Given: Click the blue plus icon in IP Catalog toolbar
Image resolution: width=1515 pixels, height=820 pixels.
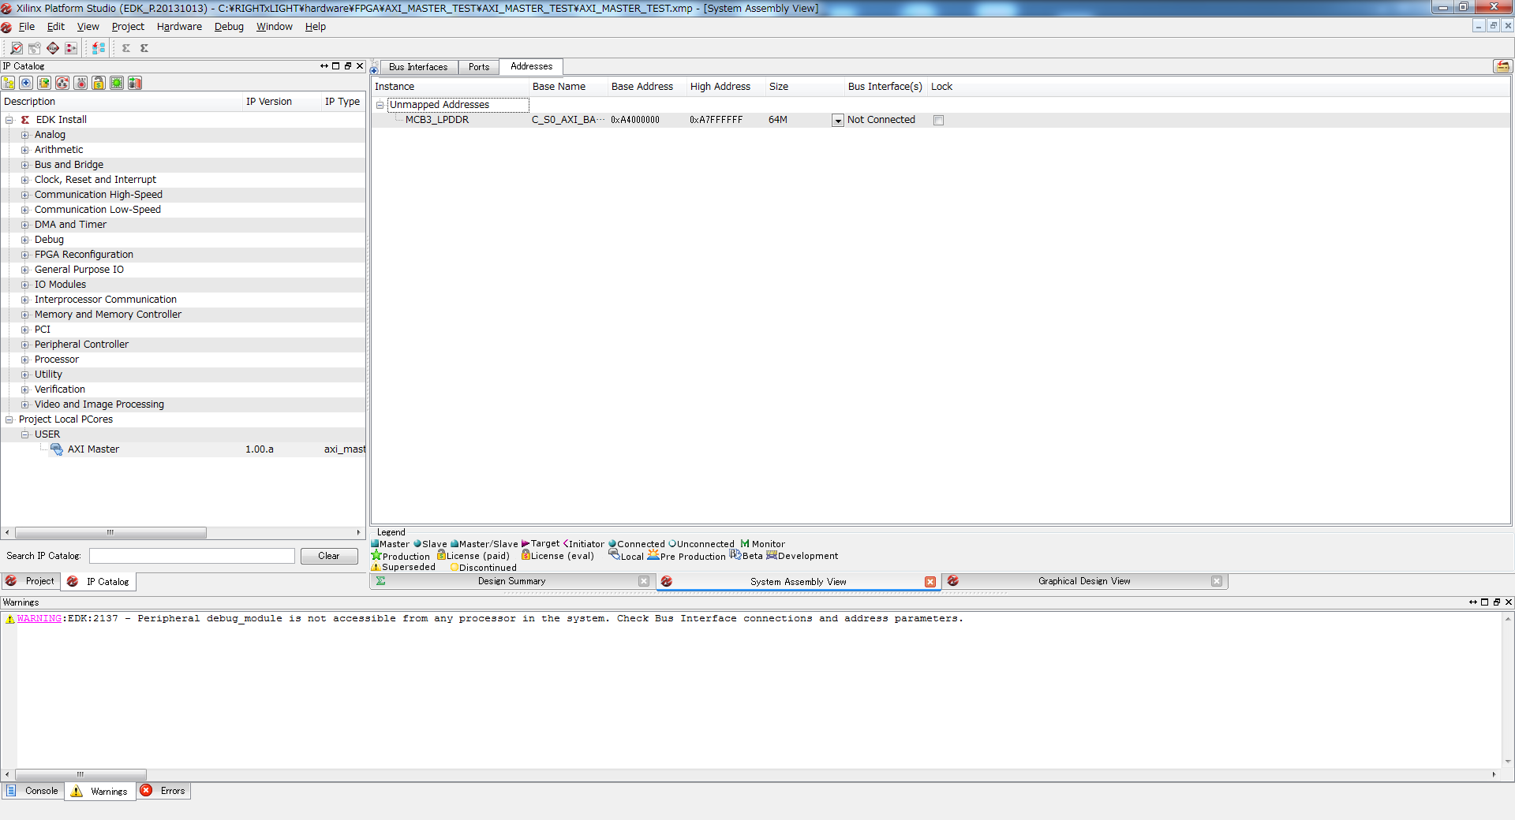Looking at the screenshot, I should click(26, 83).
